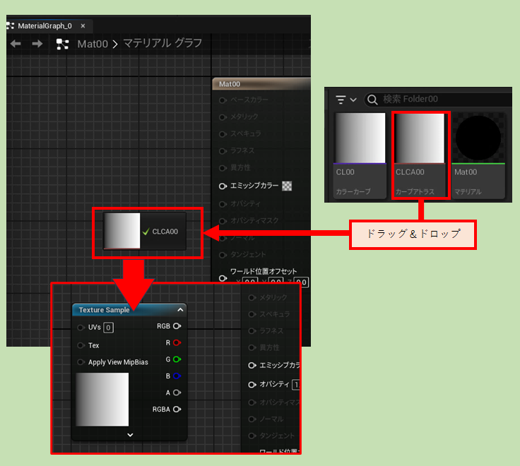Click the RGB output pin on Texture Sample
The image size is (520, 466).
[x=177, y=326]
